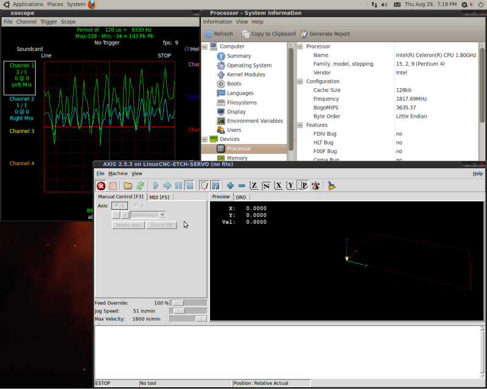Open the Continuous jog increment dropdown
This screenshot has width=487, height=389.
(x=162, y=215)
